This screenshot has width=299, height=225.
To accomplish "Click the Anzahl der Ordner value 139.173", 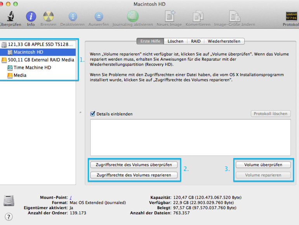I will coord(78,213).
